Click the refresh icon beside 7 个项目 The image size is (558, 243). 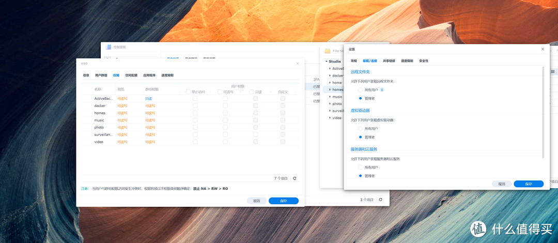295,178
